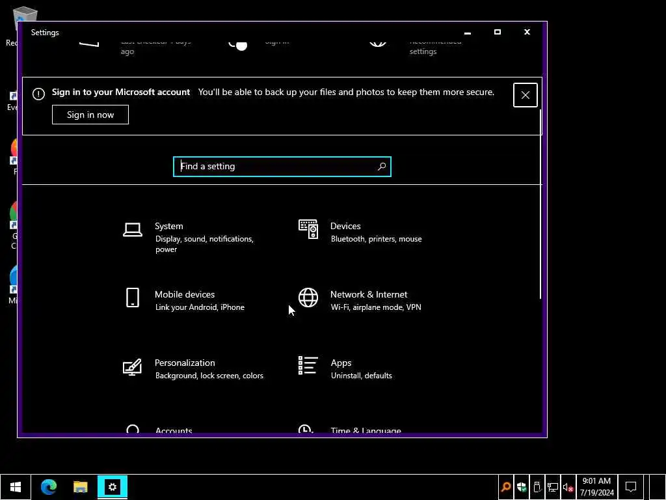The image size is (666, 500).
Task: Click the magnifier icon in Find a setting
Action: click(382, 166)
